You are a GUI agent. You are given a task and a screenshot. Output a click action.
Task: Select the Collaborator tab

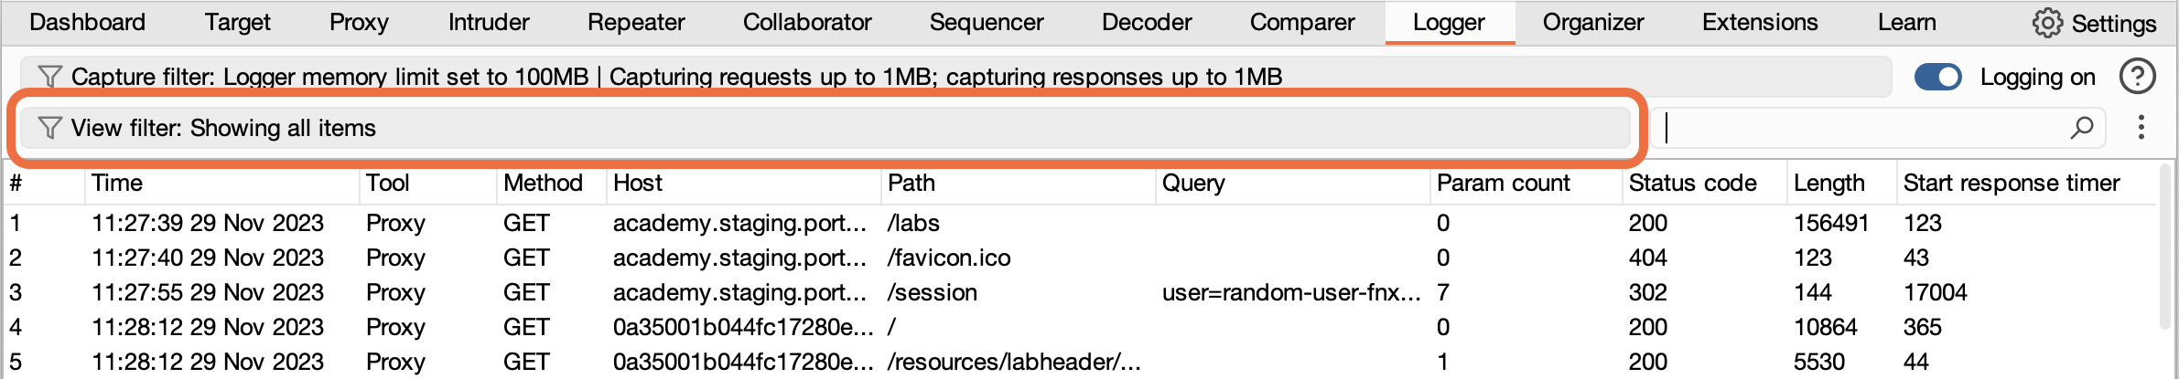(x=807, y=23)
